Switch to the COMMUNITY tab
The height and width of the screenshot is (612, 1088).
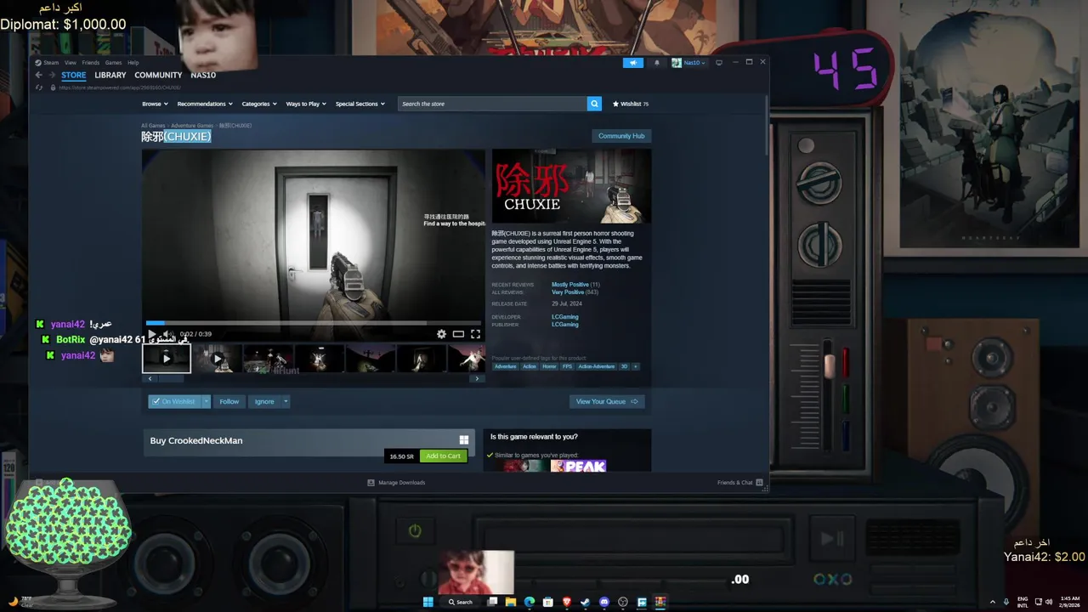coord(158,75)
